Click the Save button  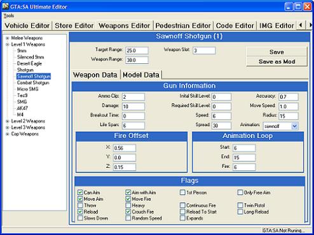[276, 52]
